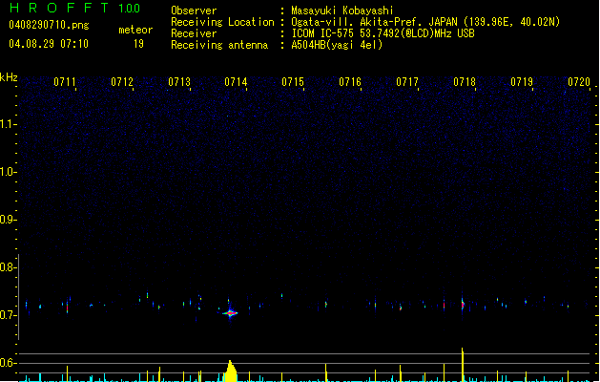Click the 0715 time marker

293,82
